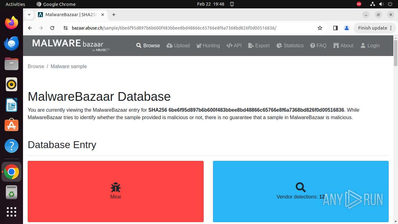398x224 pixels.
Task: Go to the Login page
Action: click(x=370, y=45)
